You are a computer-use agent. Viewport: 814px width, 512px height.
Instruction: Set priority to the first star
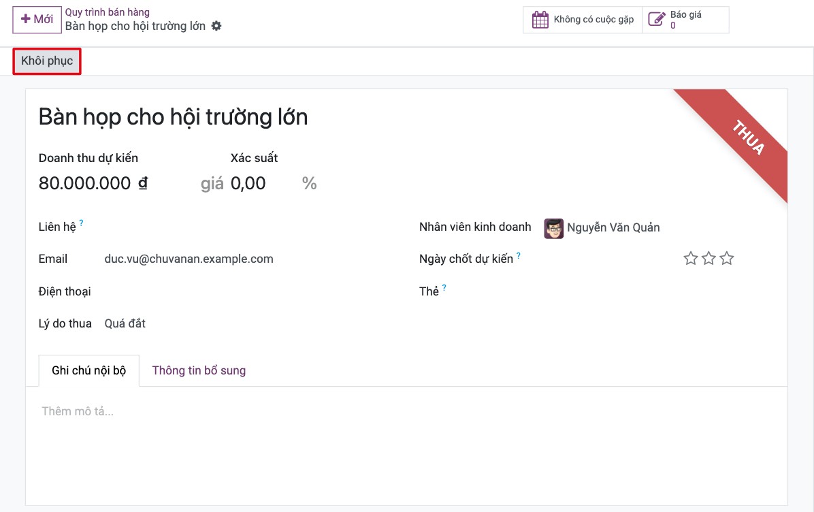pos(690,258)
